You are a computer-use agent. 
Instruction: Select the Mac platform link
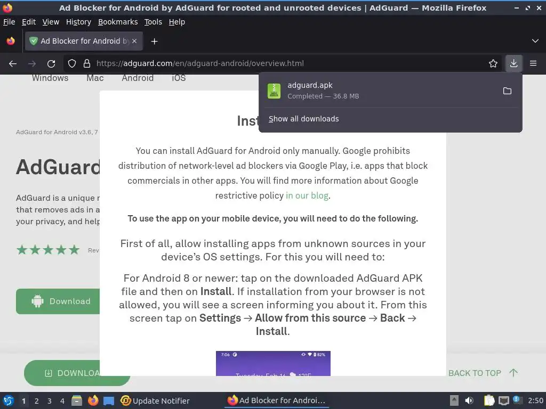tap(95, 78)
